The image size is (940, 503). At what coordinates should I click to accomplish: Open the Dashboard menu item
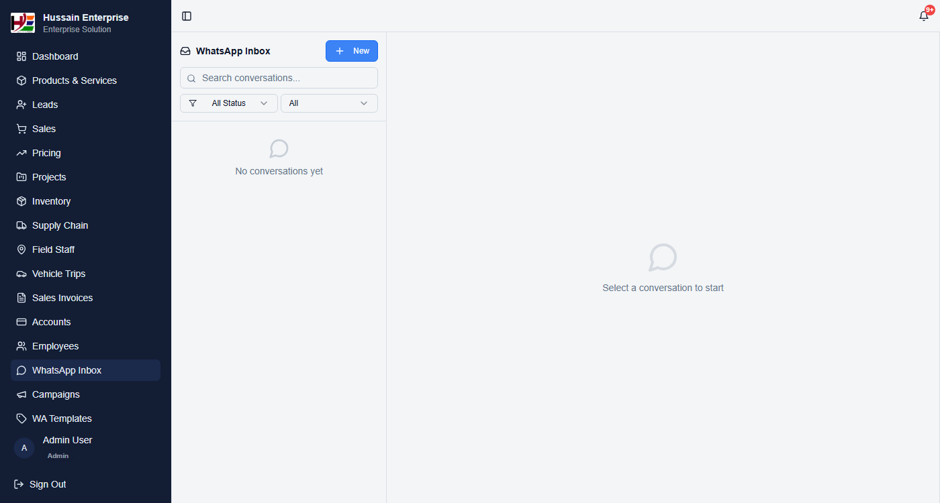[85, 56]
